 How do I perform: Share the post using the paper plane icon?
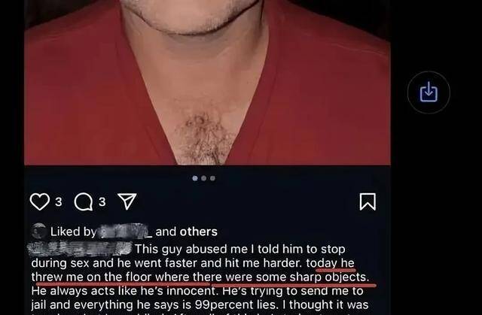click(127, 201)
